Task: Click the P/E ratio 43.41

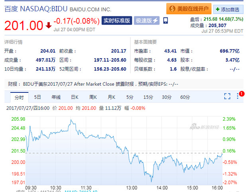Action: (x=171, y=51)
